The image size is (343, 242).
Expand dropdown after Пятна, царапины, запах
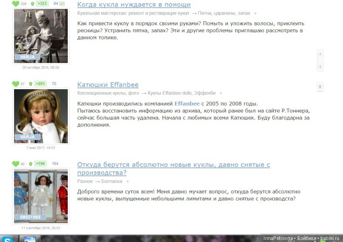click(255, 13)
